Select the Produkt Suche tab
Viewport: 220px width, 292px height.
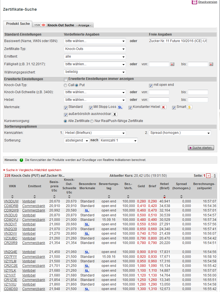point(18,24)
